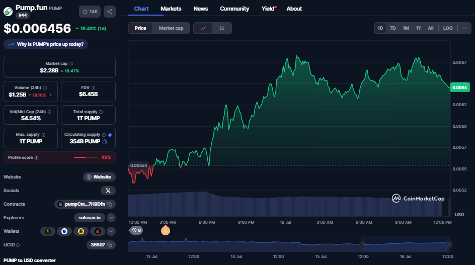Click the circulating supply progress ring icon
This screenshot has width=475, height=265.
coord(105,142)
